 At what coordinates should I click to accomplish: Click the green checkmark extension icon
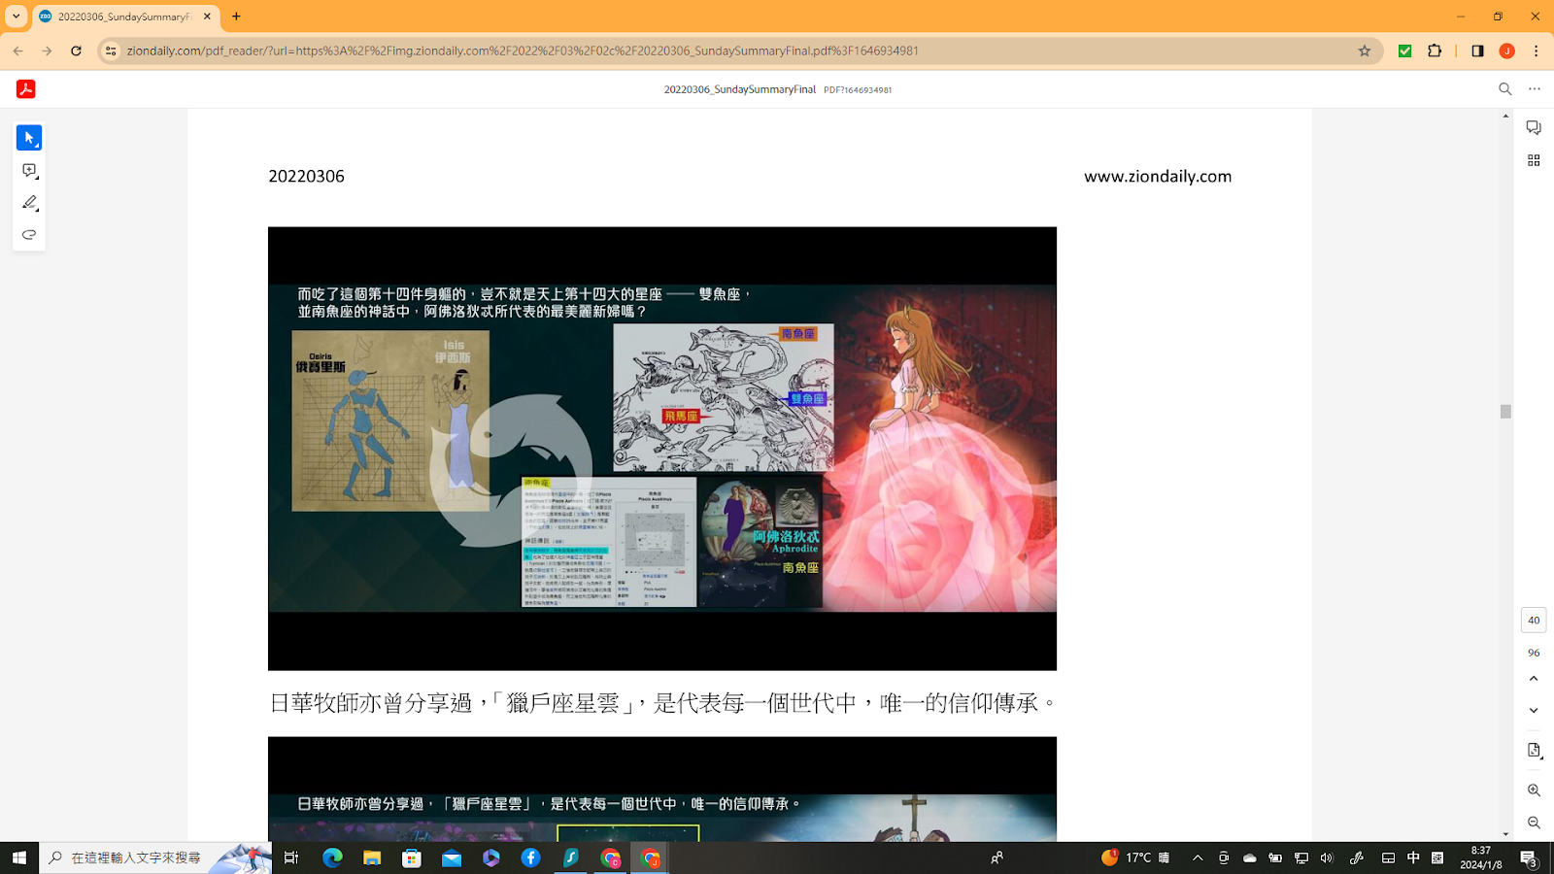tap(1404, 50)
